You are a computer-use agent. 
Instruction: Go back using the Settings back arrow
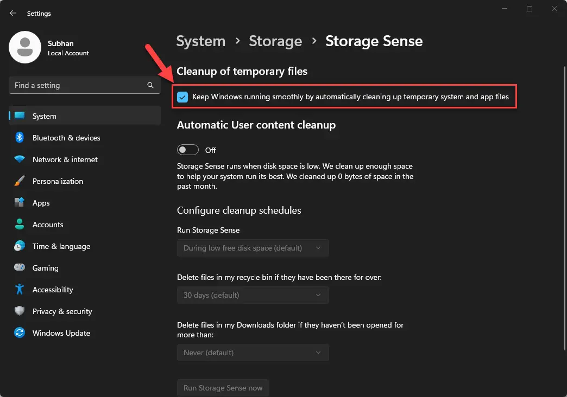pos(13,13)
